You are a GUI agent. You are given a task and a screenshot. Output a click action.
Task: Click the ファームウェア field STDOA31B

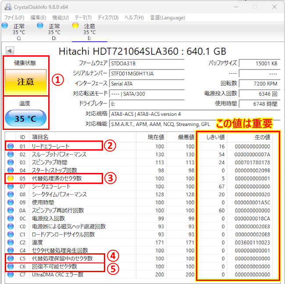pos(147,64)
